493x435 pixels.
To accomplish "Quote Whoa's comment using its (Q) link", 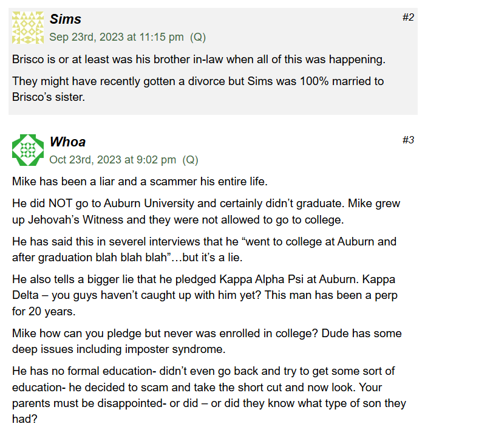I will click(x=190, y=160).
